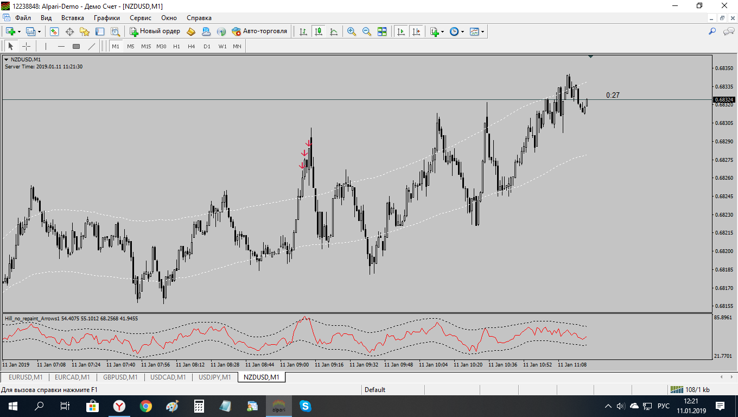Screen dimensions: 738x417
Task: Draw a vertical line tool
Action: pos(46,46)
